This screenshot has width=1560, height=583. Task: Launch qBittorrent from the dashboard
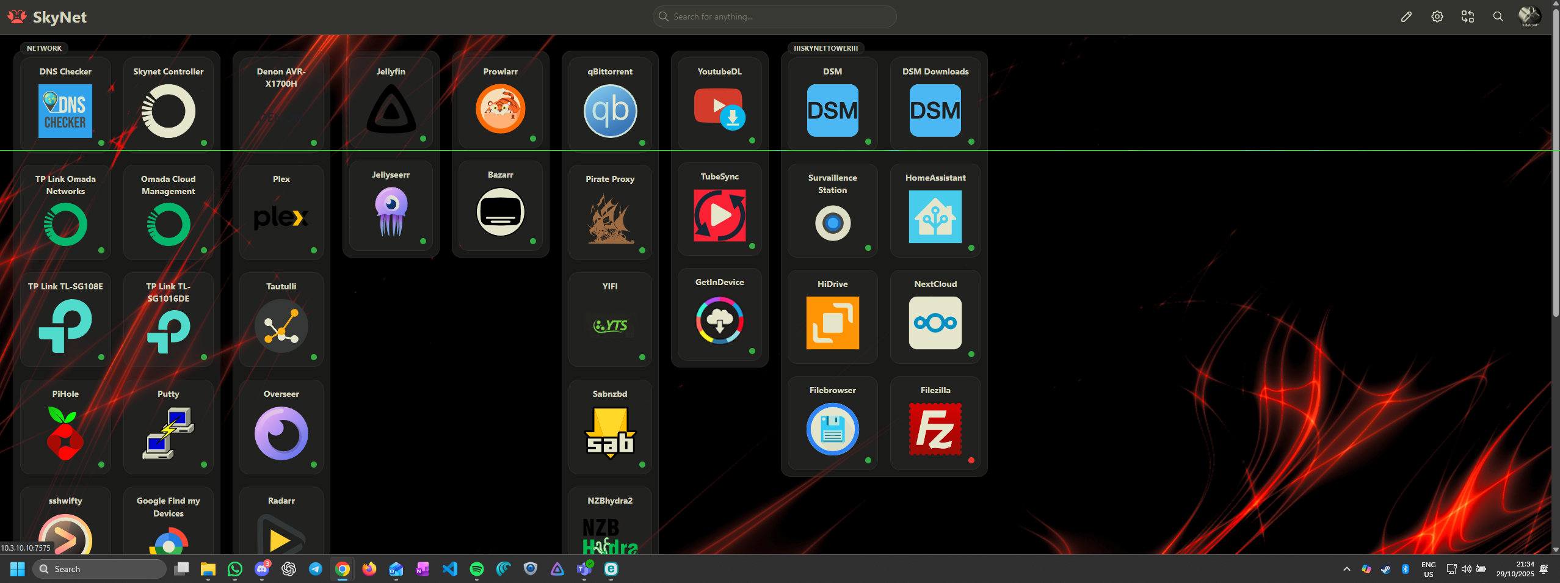[610, 104]
